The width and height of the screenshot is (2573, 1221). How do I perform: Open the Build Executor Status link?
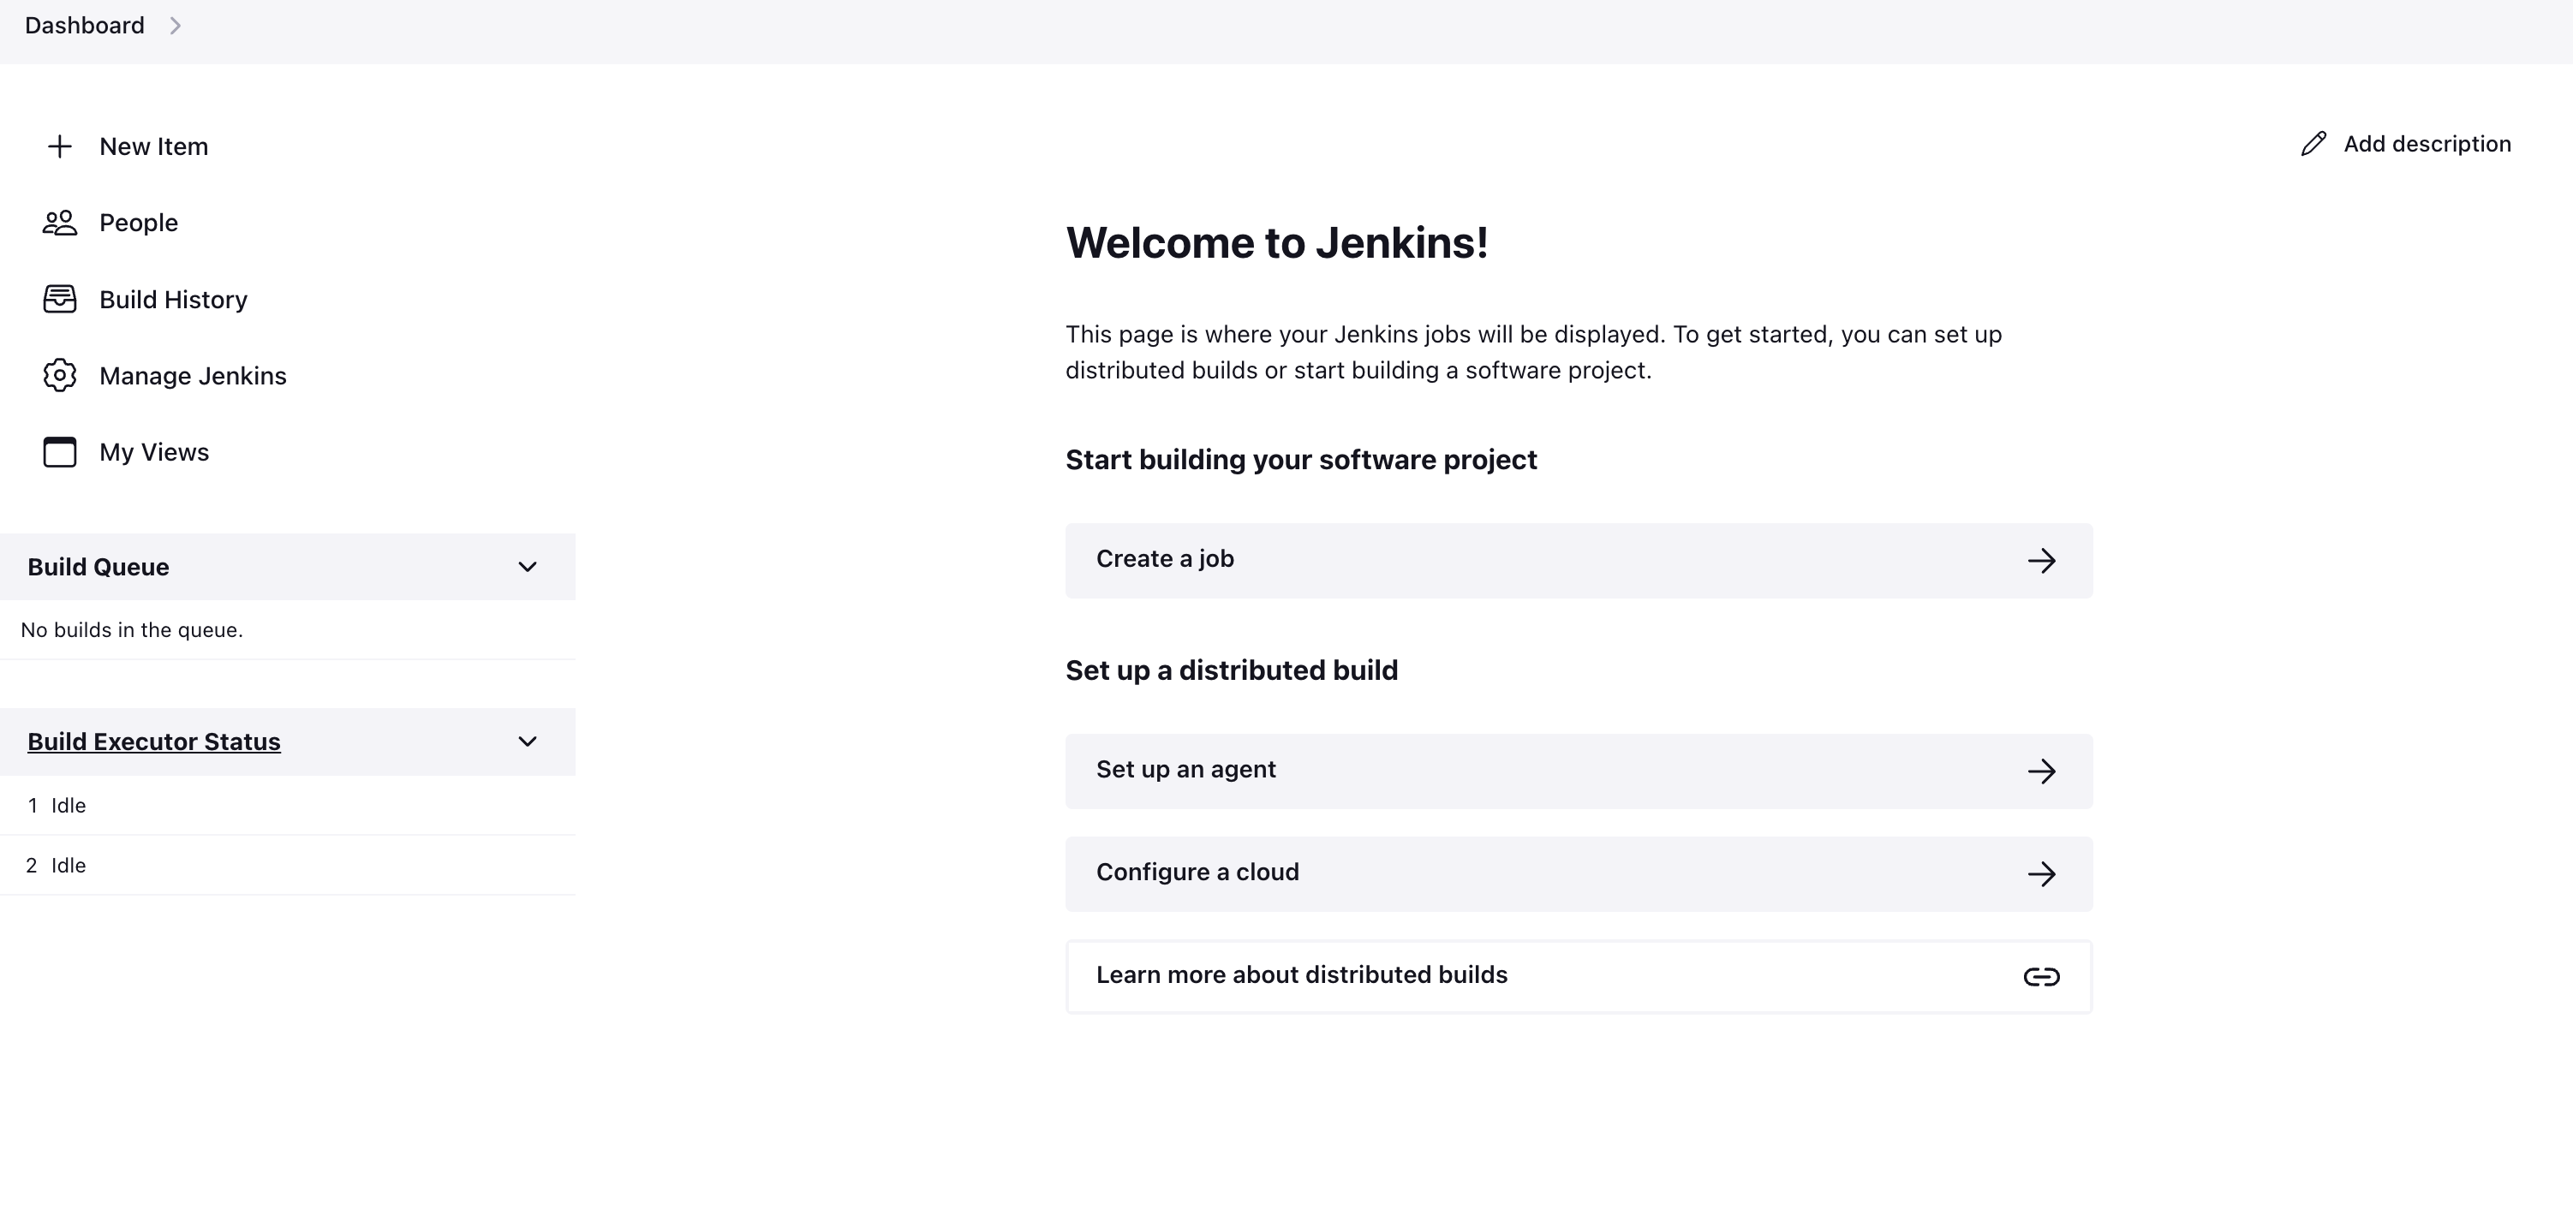(154, 742)
